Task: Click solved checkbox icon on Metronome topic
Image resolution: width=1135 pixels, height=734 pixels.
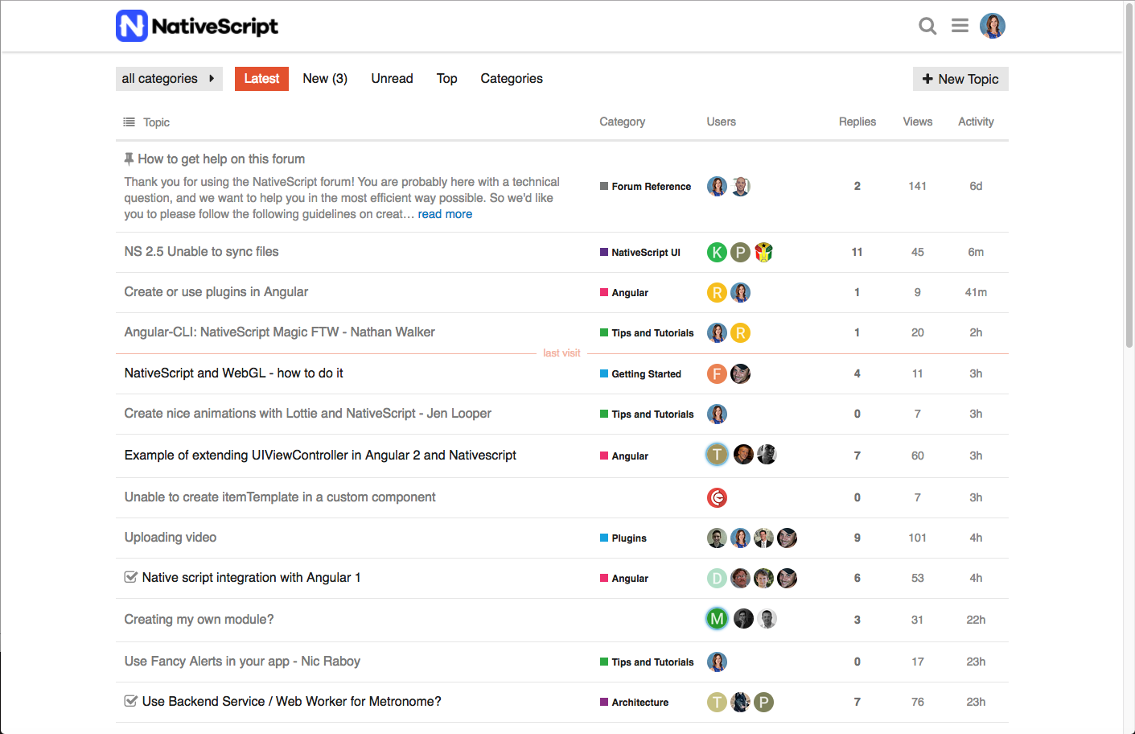Action: [131, 701]
